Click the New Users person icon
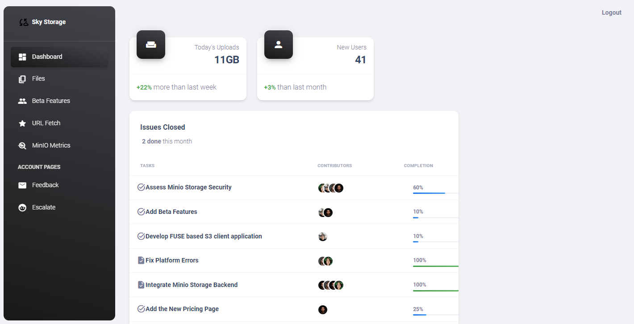The image size is (634, 324). [x=278, y=45]
